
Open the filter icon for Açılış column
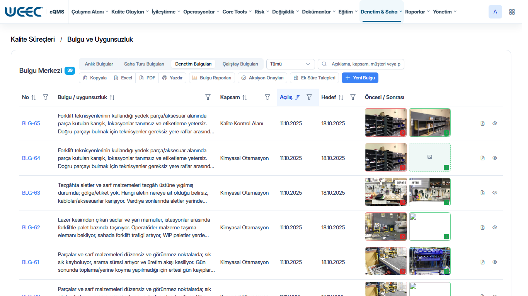pyautogui.click(x=309, y=98)
